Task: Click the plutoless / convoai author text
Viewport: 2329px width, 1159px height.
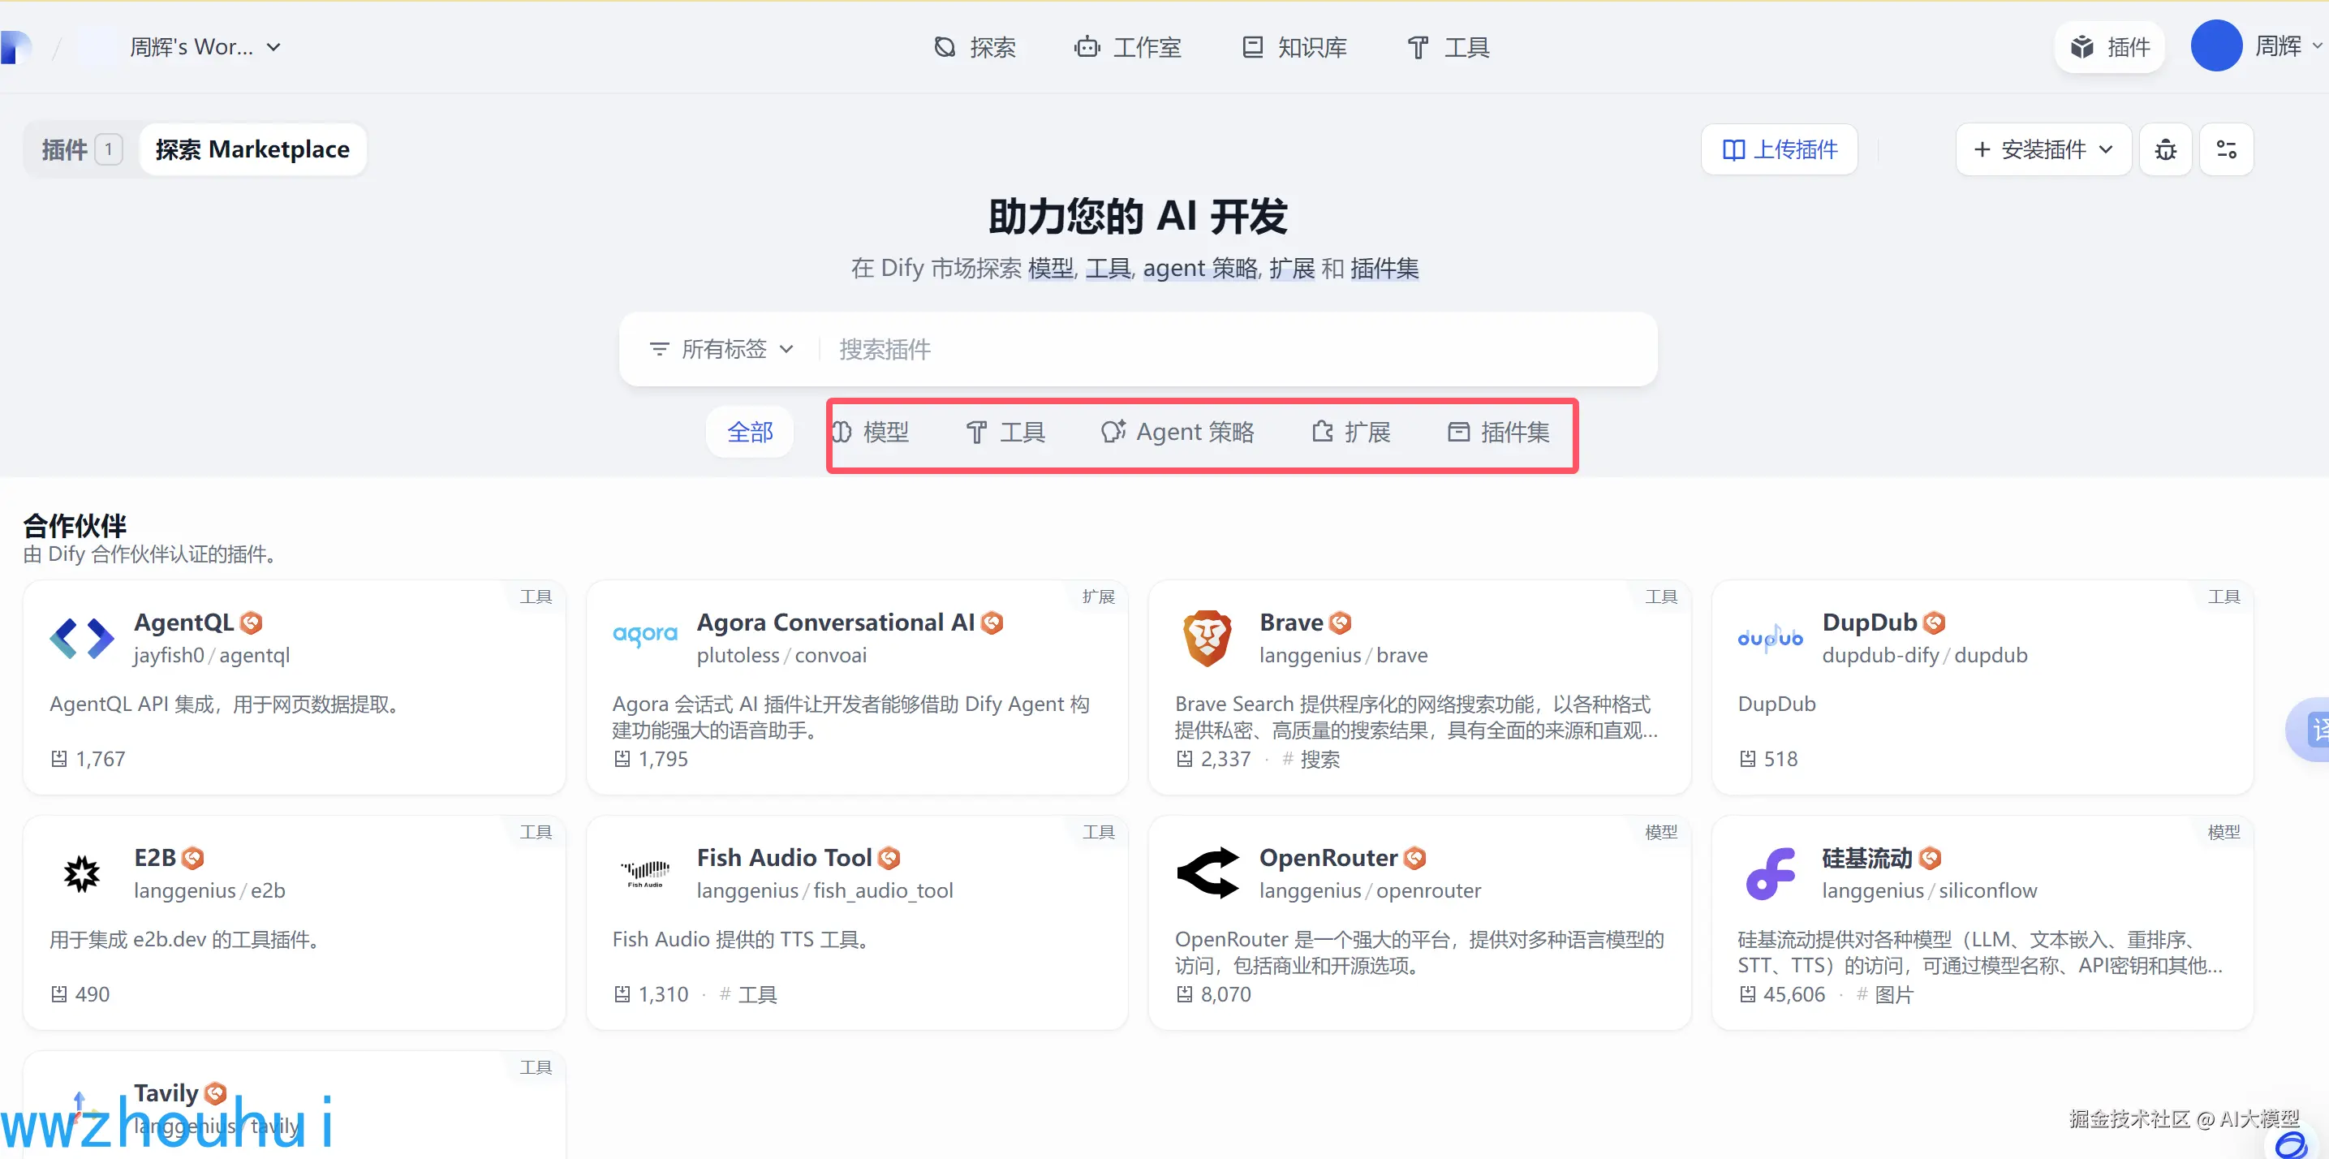Action: tap(781, 656)
